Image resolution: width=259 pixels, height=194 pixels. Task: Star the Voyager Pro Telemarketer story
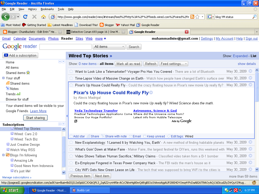pyautogui.click(x=71, y=71)
